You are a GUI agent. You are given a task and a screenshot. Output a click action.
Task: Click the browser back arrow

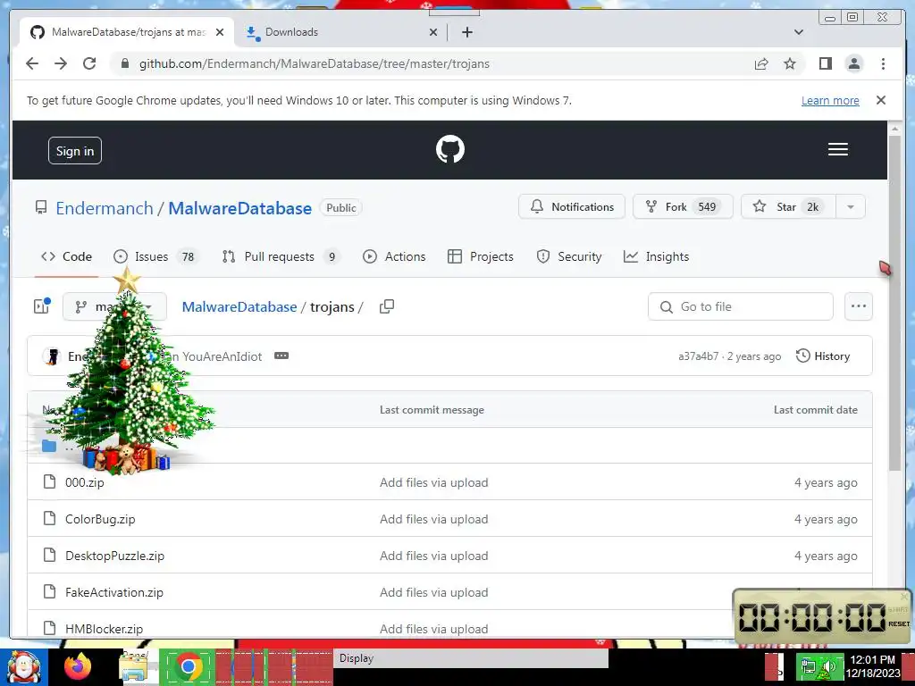[x=32, y=63]
